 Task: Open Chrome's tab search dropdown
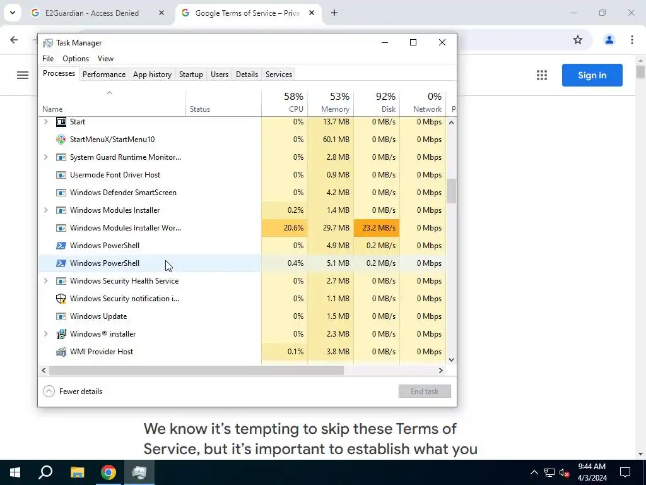click(13, 13)
